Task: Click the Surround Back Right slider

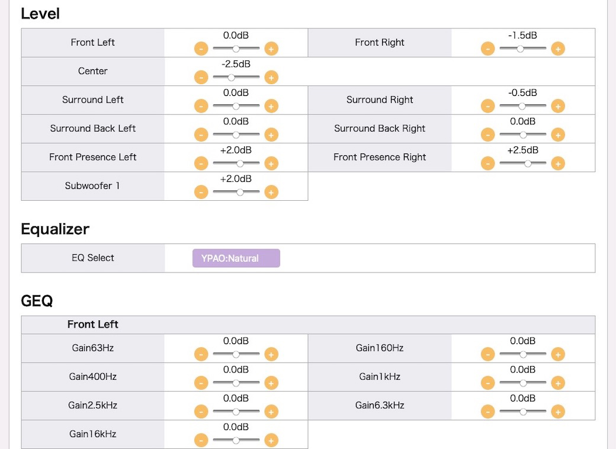Action: [523, 134]
